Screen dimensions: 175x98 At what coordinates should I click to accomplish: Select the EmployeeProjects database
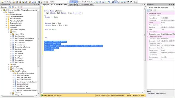pos(16,23)
